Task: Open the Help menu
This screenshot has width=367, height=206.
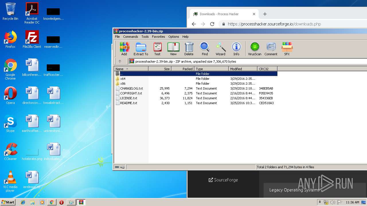Action: [185, 37]
